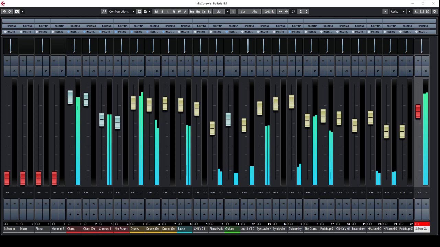Click the edit channel settings icon on Chant
The width and height of the screenshot is (440, 247).
click(x=78, y=71)
